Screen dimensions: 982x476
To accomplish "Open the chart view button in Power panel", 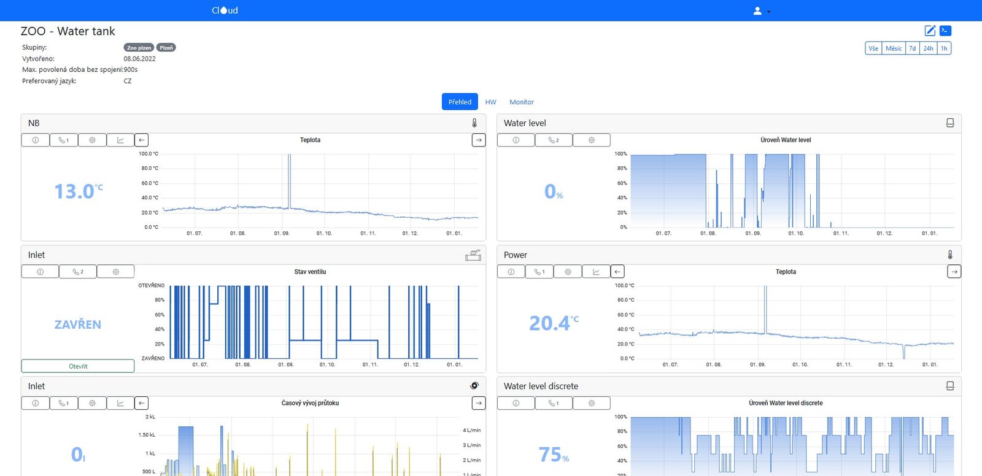I will (596, 272).
